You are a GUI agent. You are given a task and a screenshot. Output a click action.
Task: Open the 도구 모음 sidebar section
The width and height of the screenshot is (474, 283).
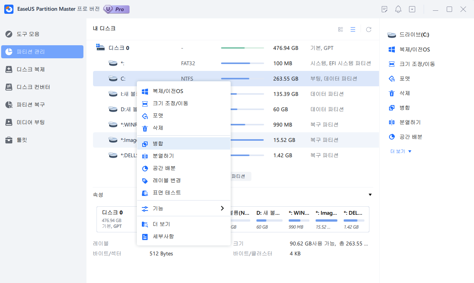(42, 34)
